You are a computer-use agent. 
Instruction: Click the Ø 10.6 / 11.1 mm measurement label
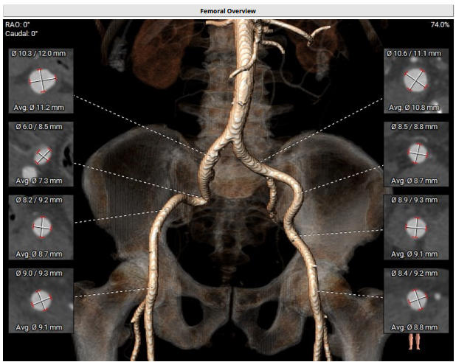click(418, 55)
